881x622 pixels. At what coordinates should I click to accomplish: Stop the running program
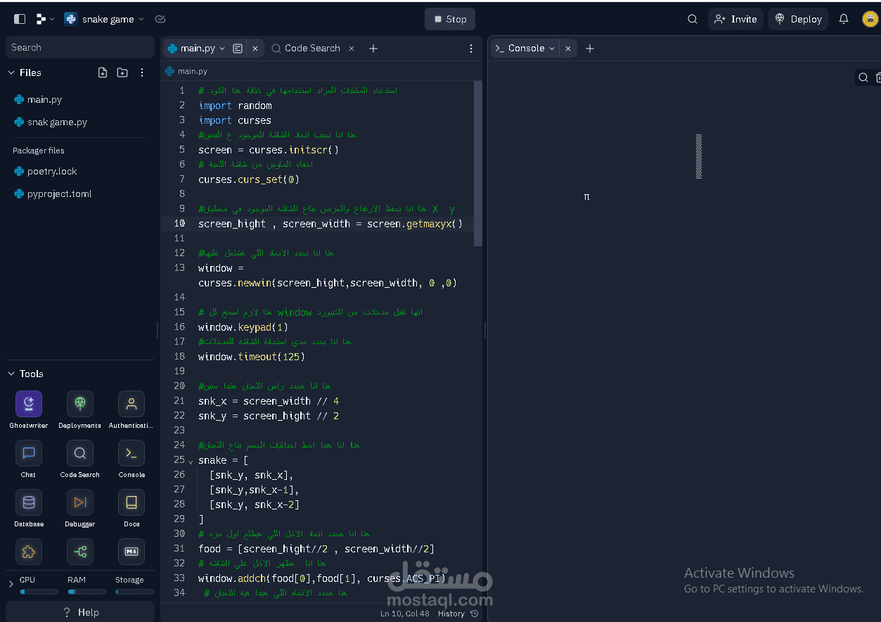(x=450, y=19)
